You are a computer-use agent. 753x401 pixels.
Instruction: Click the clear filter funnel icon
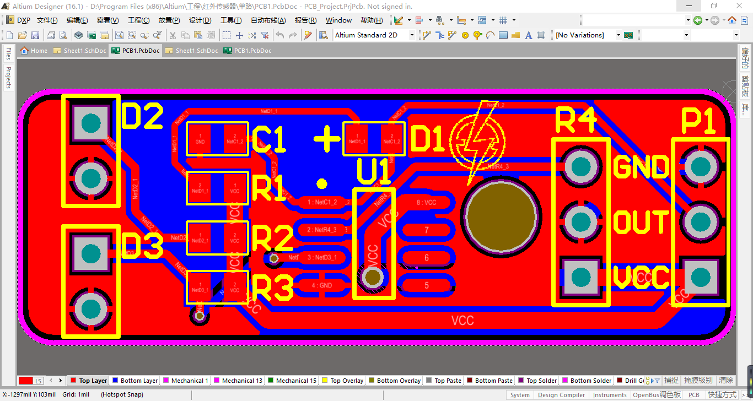point(265,35)
